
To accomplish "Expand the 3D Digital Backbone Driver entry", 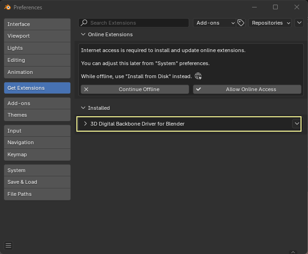I will [85, 124].
